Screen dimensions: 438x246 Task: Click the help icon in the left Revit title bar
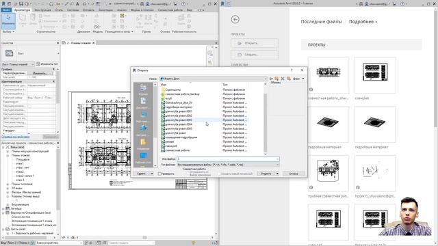(183, 4)
